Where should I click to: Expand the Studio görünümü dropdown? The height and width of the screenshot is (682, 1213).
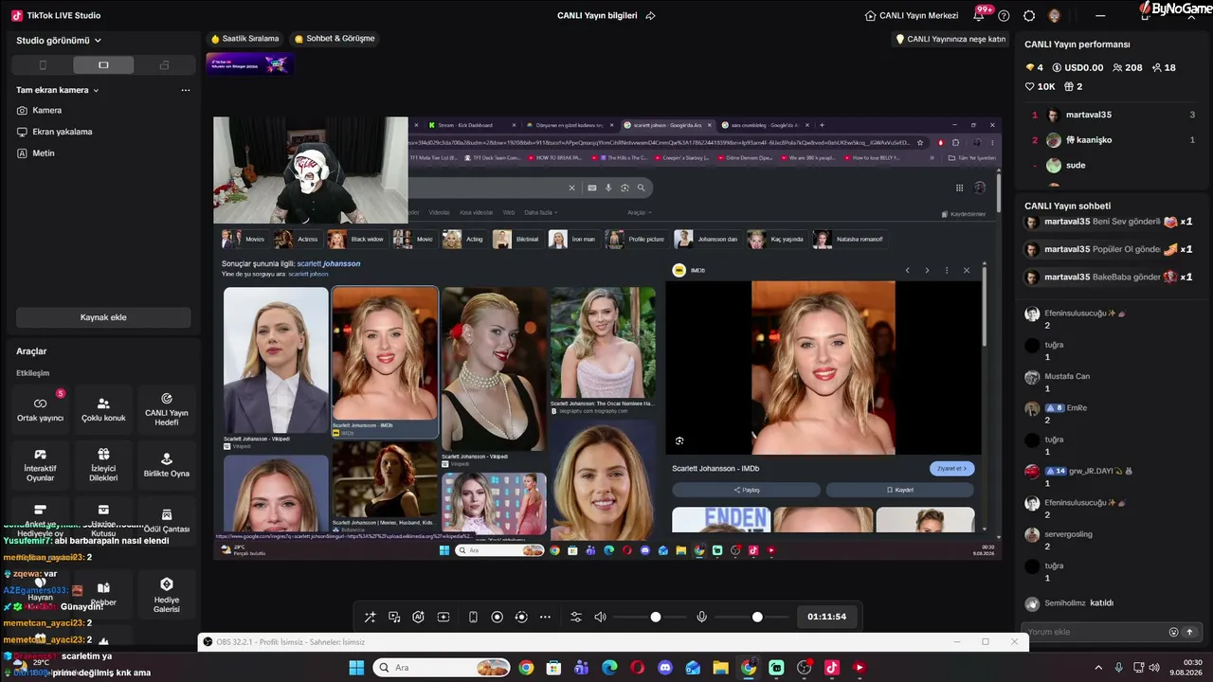pyautogui.click(x=59, y=41)
